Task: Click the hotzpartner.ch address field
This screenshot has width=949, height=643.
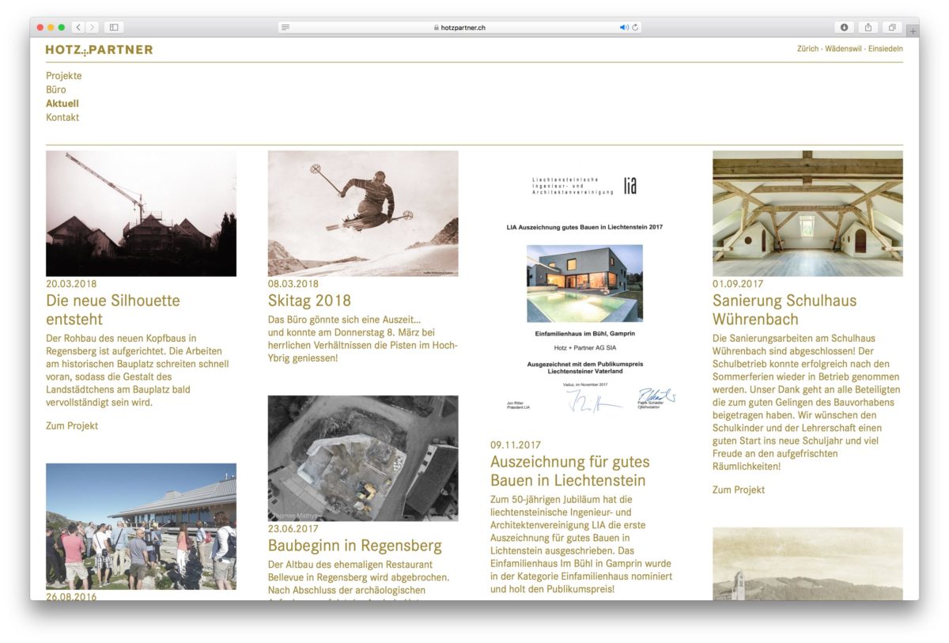Action: (x=459, y=28)
